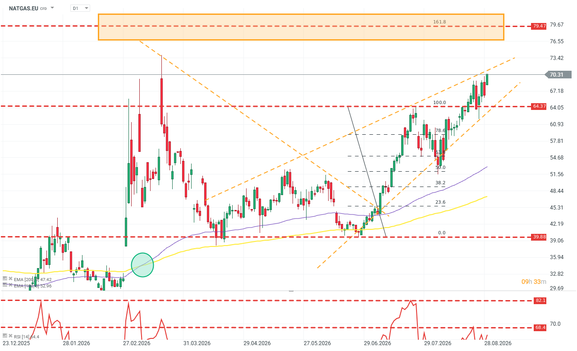
Task: Click the 42.19 price axis label
Action: click(558, 224)
